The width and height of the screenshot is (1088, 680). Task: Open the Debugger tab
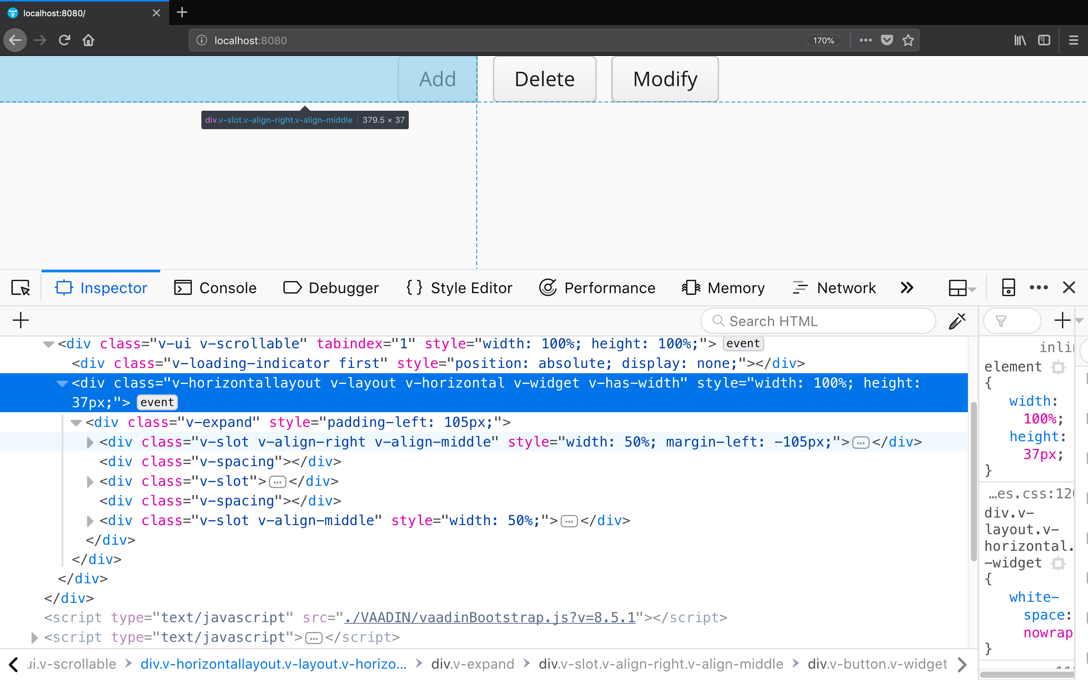(x=331, y=288)
